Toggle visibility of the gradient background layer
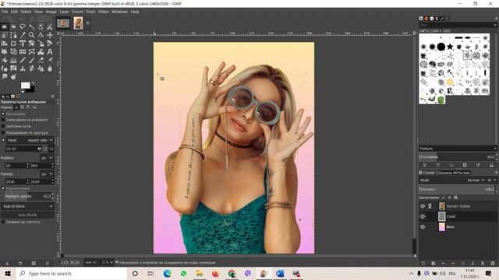The image size is (499, 280). point(423,226)
